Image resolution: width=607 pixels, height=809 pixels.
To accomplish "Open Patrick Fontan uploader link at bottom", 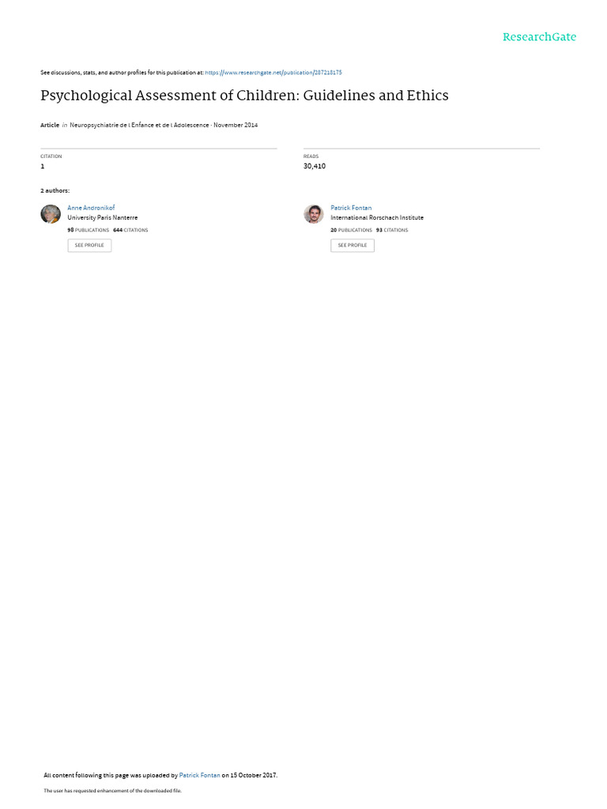I will coord(199,775).
